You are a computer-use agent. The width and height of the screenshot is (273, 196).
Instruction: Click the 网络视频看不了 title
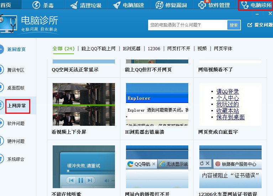(x=215, y=69)
